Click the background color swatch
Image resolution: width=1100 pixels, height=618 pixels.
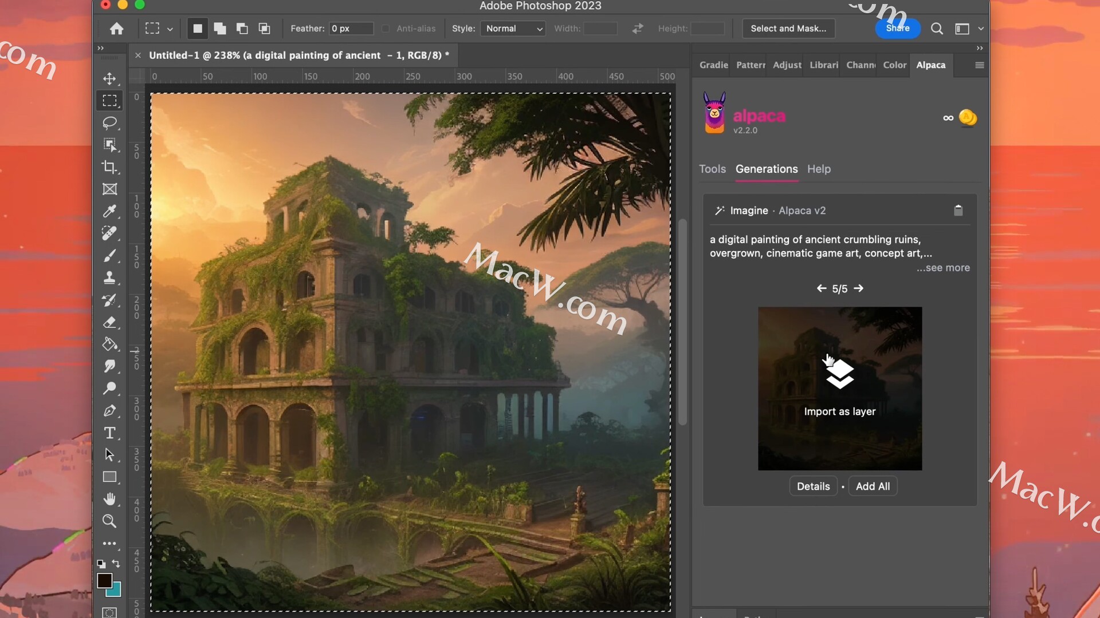coord(116,591)
